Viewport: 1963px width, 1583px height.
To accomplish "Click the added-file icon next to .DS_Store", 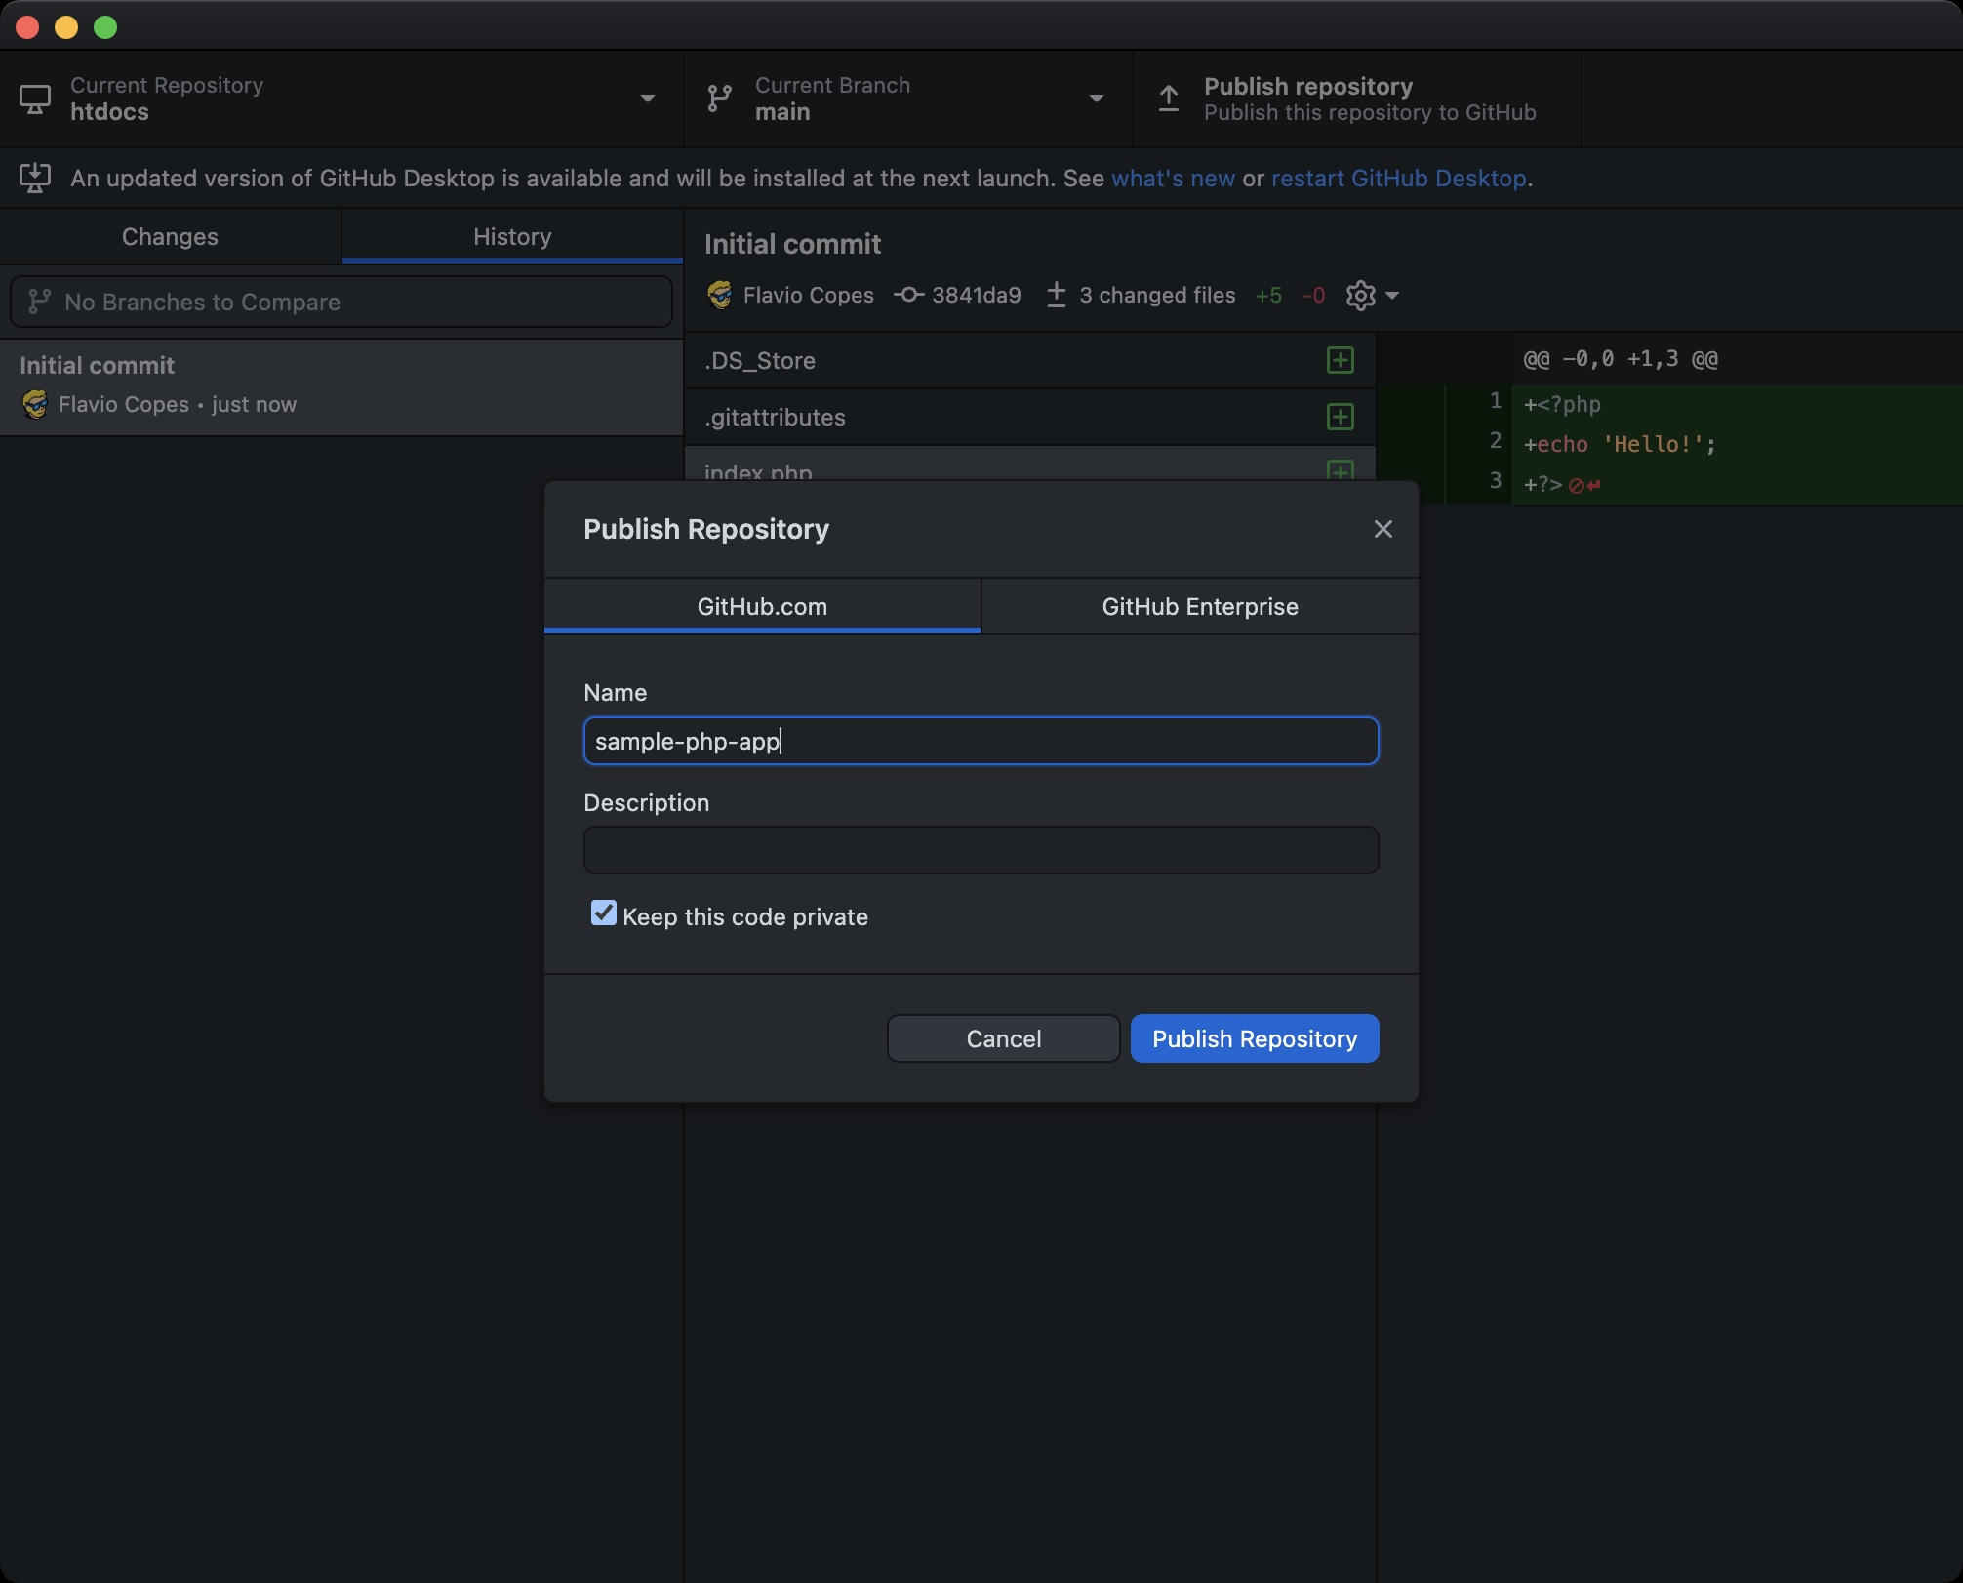I will pyautogui.click(x=1340, y=360).
